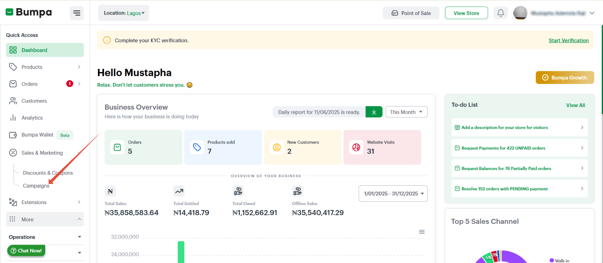Open the Location: Lagos dropdown

click(x=124, y=13)
